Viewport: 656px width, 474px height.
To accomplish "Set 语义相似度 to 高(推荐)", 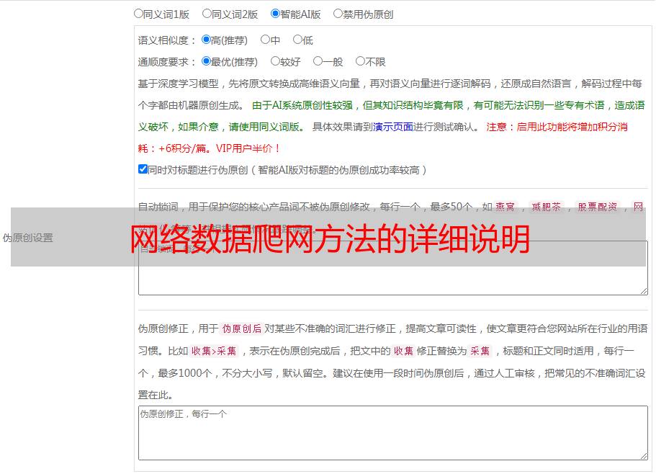I will (206, 40).
